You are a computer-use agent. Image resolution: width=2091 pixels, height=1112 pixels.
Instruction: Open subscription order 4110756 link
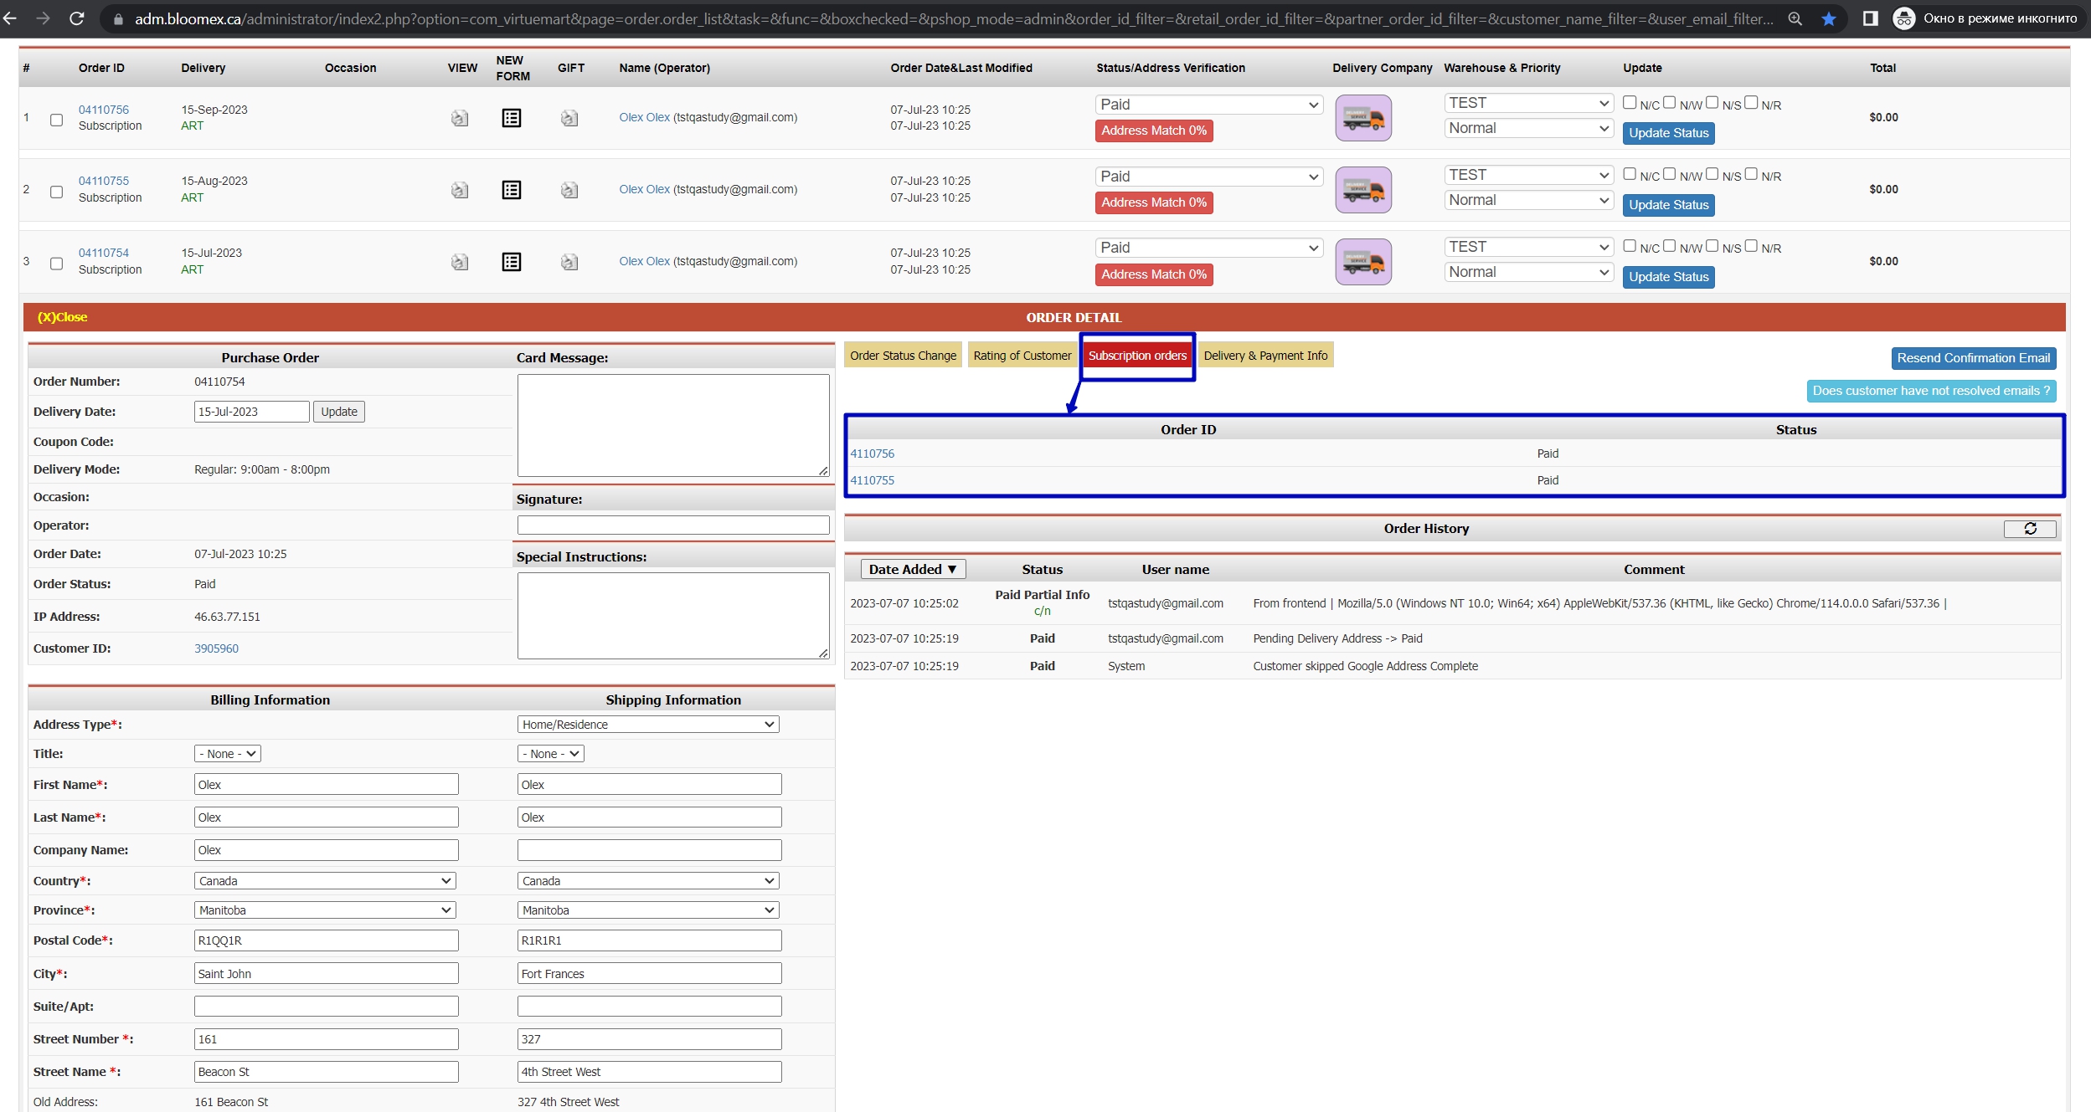click(873, 454)
